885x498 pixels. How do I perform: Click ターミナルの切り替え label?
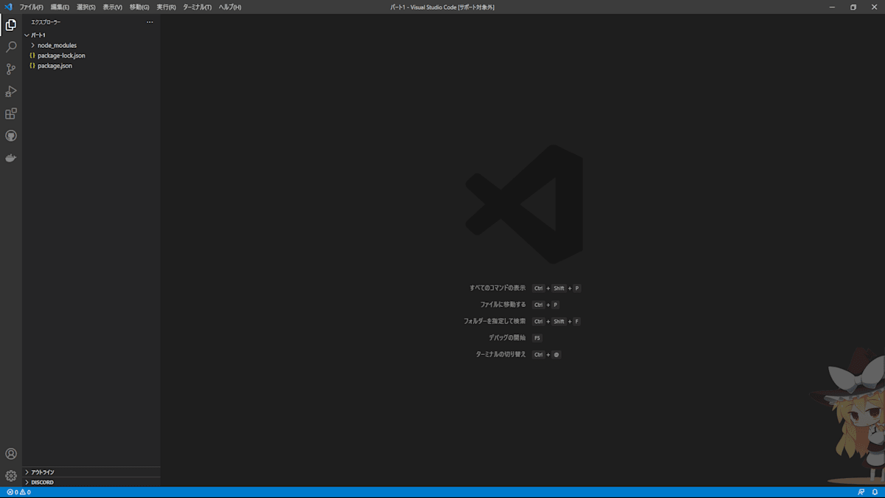coord(501,354)
